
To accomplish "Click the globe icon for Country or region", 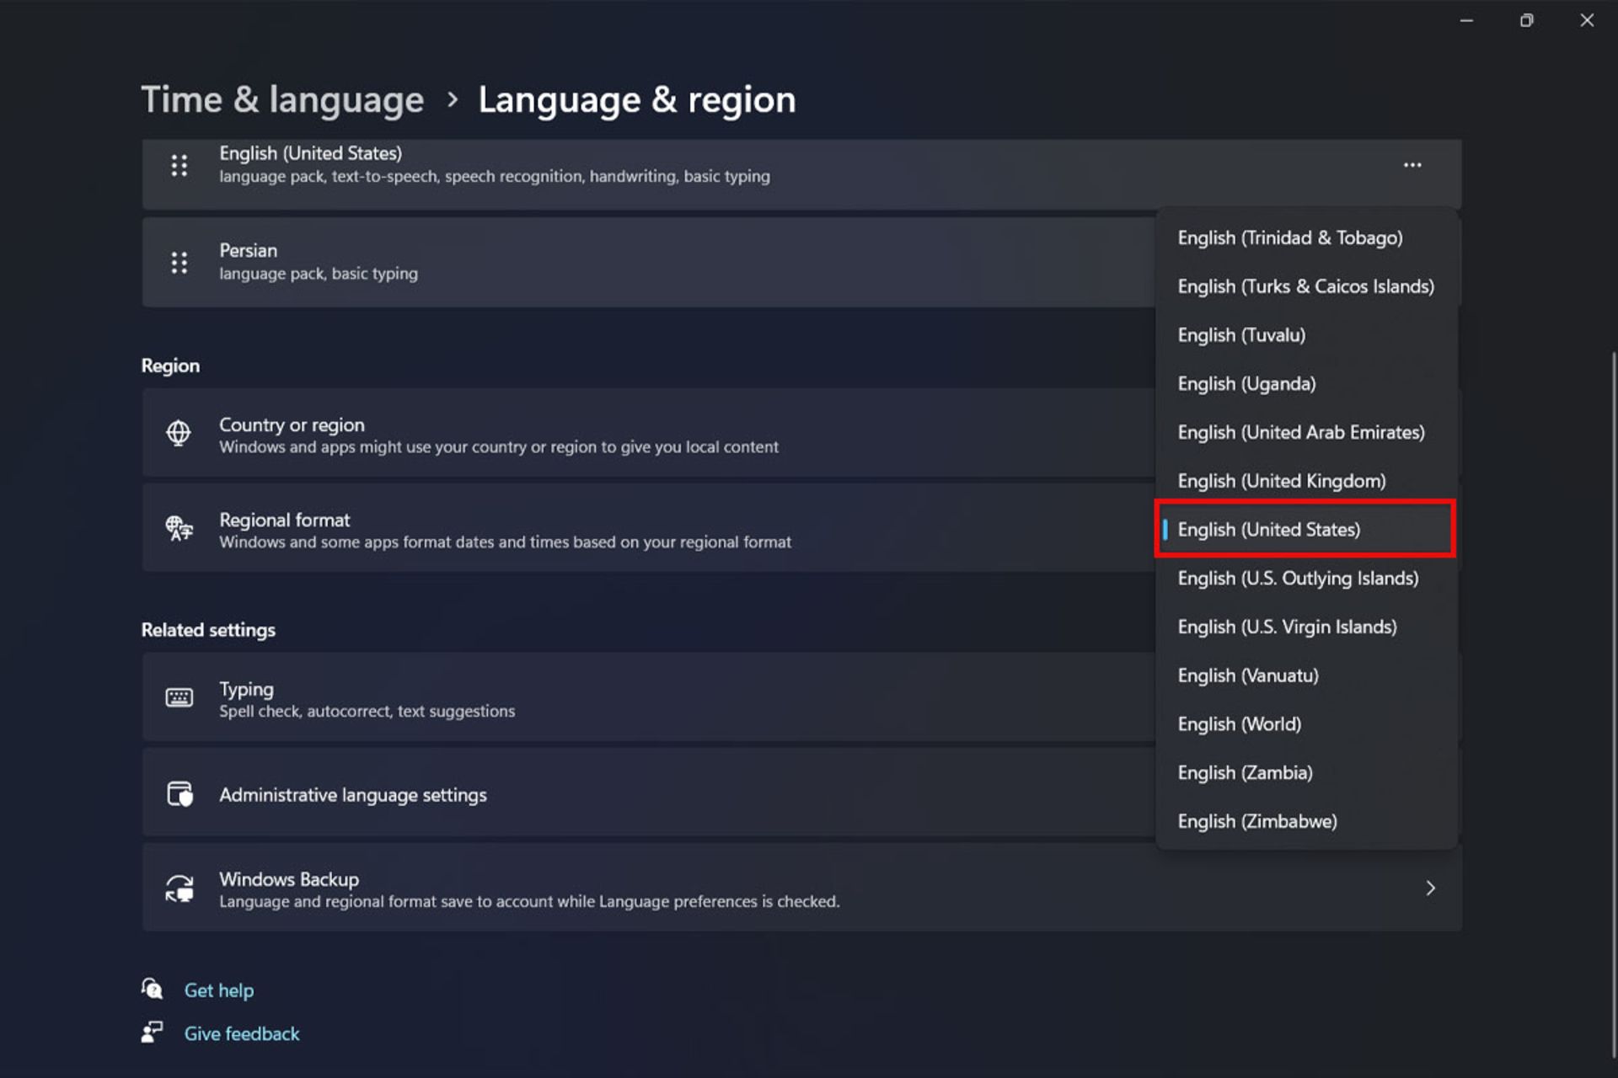I will click(x=179, y=433).
